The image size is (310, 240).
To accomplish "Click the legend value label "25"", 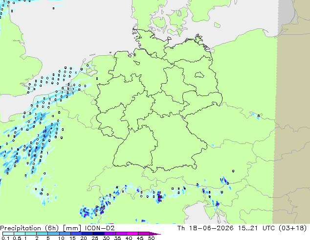I will click(95, 238).
